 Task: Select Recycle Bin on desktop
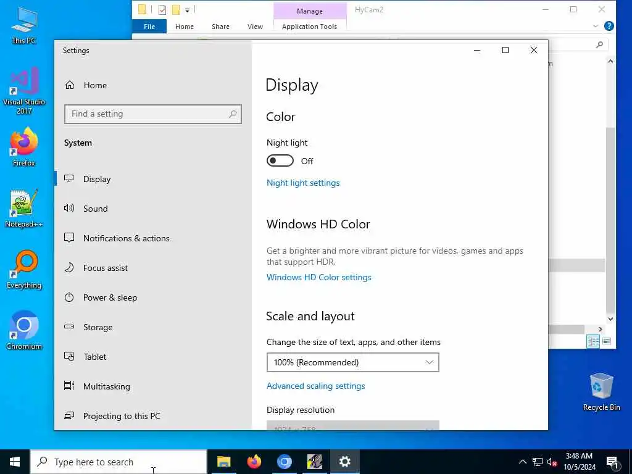click(601, 392)
